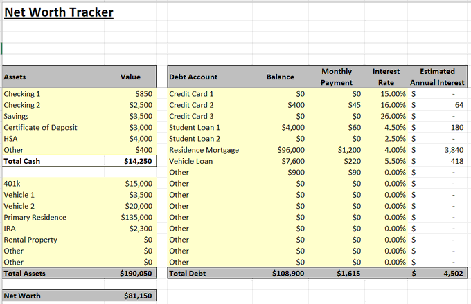Viewport: 471px width, 304px height.
Task: Click the Net Worth label cell
Action: pos(22,296)
